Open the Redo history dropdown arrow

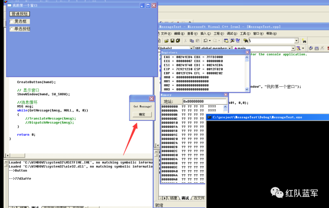click(219, 41)
